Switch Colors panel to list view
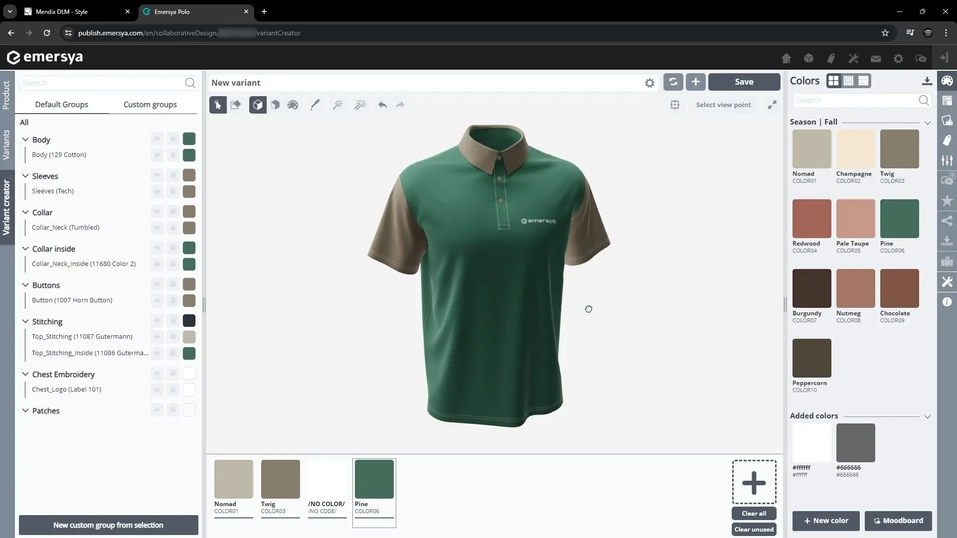Viewport: 957px width, 538px height. pos(863,81)
